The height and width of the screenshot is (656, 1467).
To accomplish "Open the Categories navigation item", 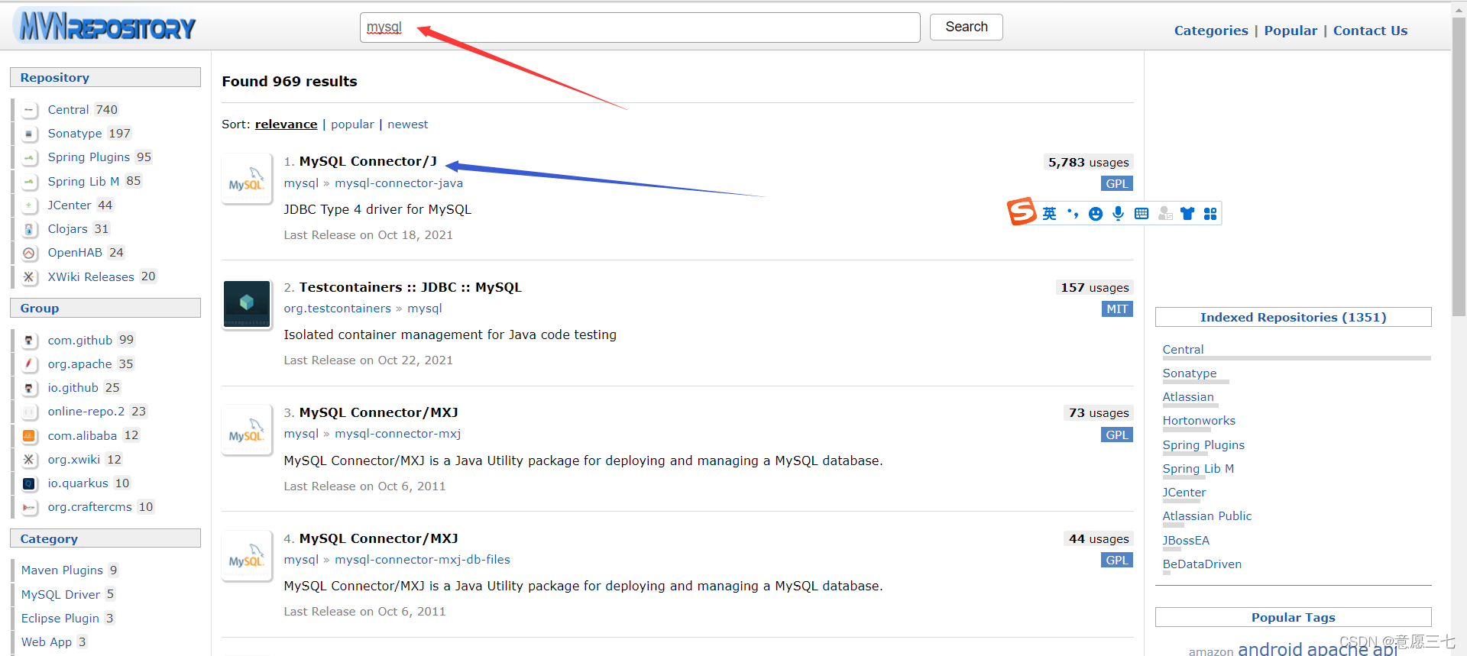I will pyautogui.click(x=1211, y=31).
